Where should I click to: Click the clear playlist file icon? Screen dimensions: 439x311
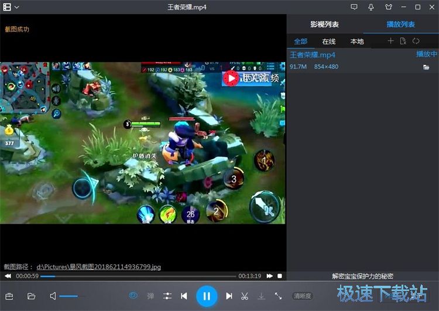[403, 41]
